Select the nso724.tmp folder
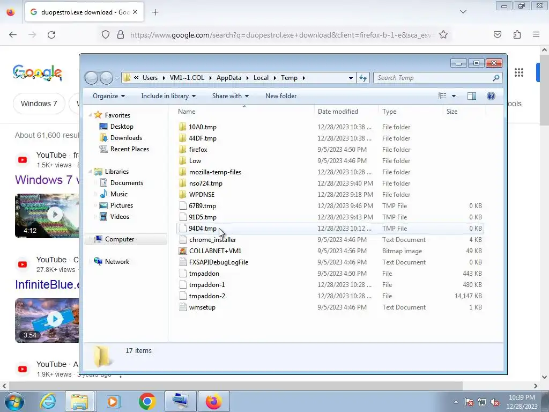Image resolution: width=549 pixels, height=412 pixels. point(205,183)
